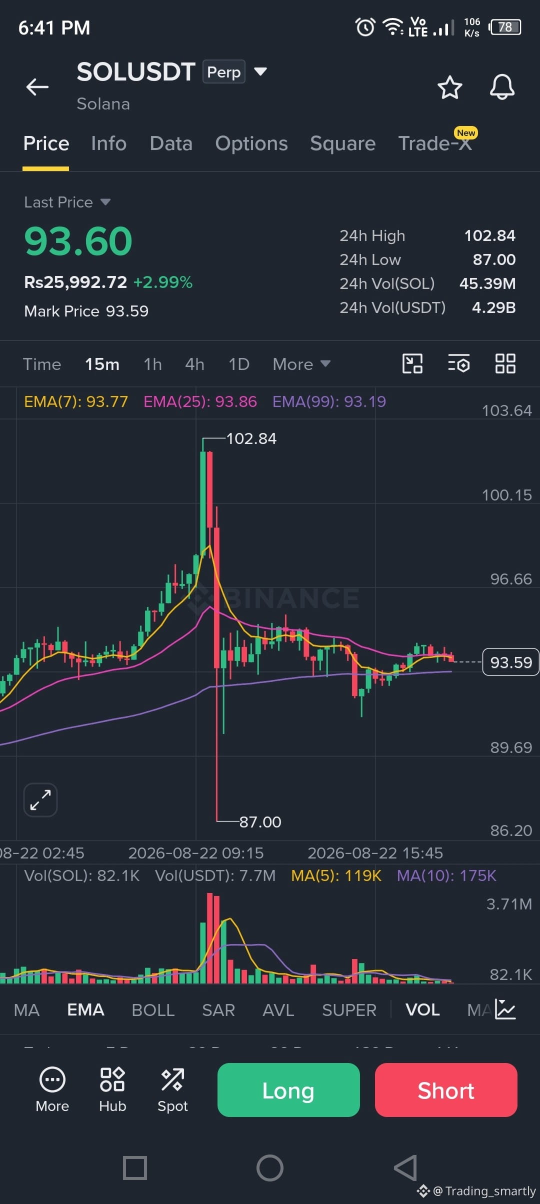Viewport: 540px width, 1204px height.
Task: Tap Android recent apps square button
Action: point(135,1168)
